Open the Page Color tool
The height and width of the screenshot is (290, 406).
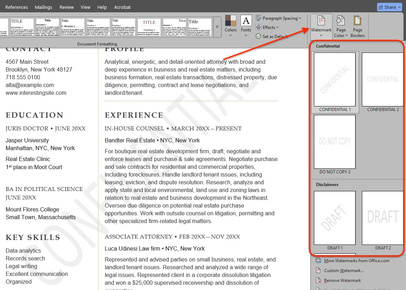point(341,21)
